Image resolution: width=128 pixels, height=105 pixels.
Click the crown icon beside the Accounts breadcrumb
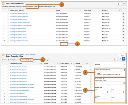click(3, 55)
